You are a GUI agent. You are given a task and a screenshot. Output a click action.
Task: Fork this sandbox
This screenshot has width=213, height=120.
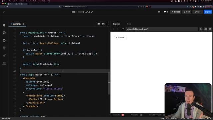point(187,12)
